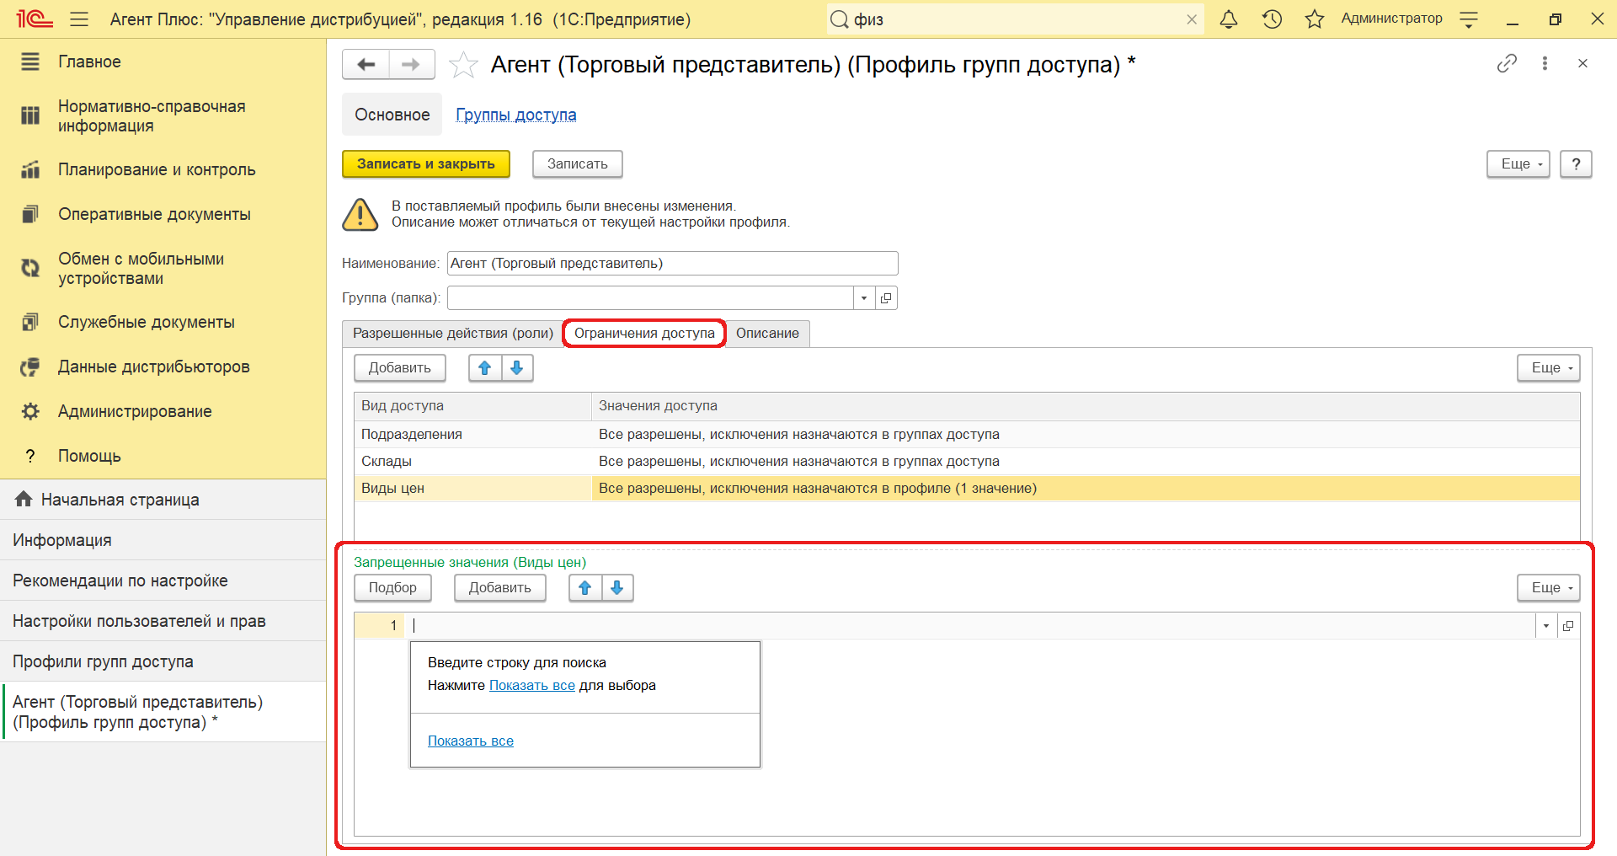Open top Еще menu near help
The image size is (1617, 856).
[x=1518, y=163]
